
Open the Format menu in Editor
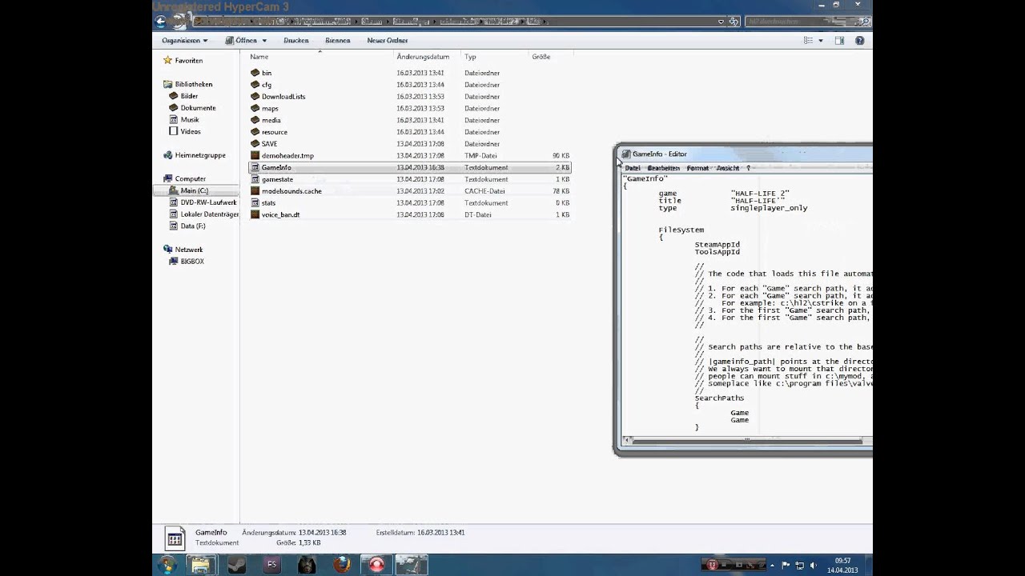click(697, 168)
